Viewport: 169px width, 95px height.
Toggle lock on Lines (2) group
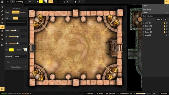coord(164,23)
